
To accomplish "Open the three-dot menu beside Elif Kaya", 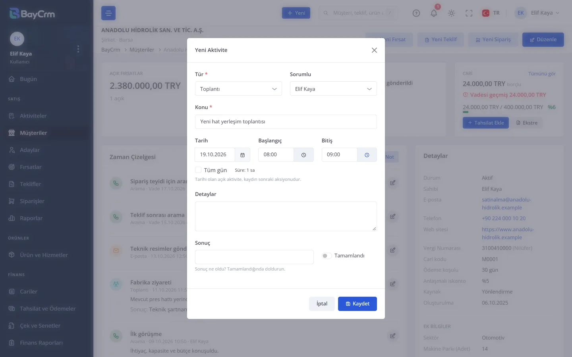I will click(78, 49).
